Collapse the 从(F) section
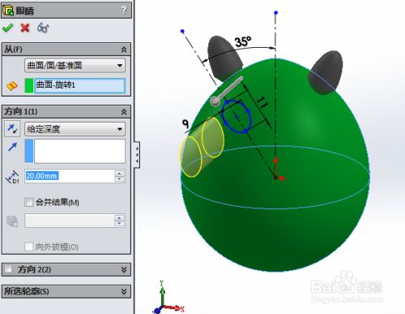The height and width of the screenshot is (314, 405). coord(124,49)
